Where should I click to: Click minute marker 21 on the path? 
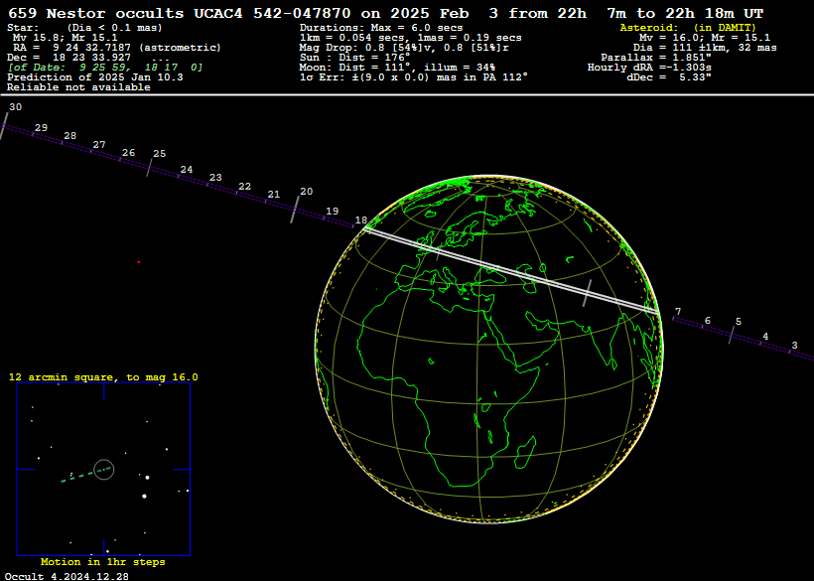pos(274,195)
